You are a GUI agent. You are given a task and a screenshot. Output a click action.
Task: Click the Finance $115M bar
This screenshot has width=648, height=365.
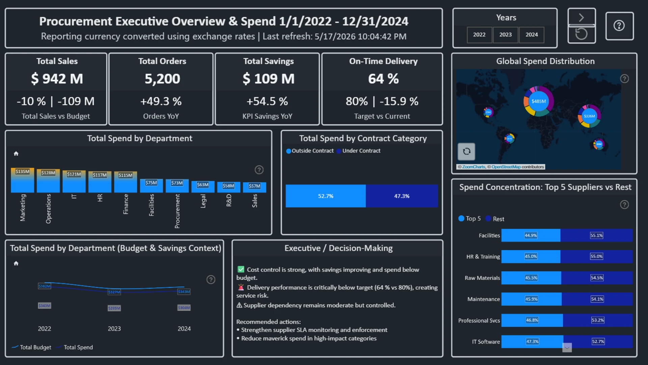point(126,182)
